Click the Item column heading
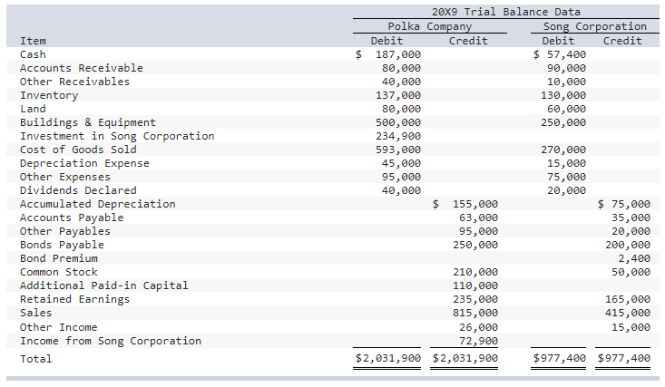 click(x=33, y=41)
